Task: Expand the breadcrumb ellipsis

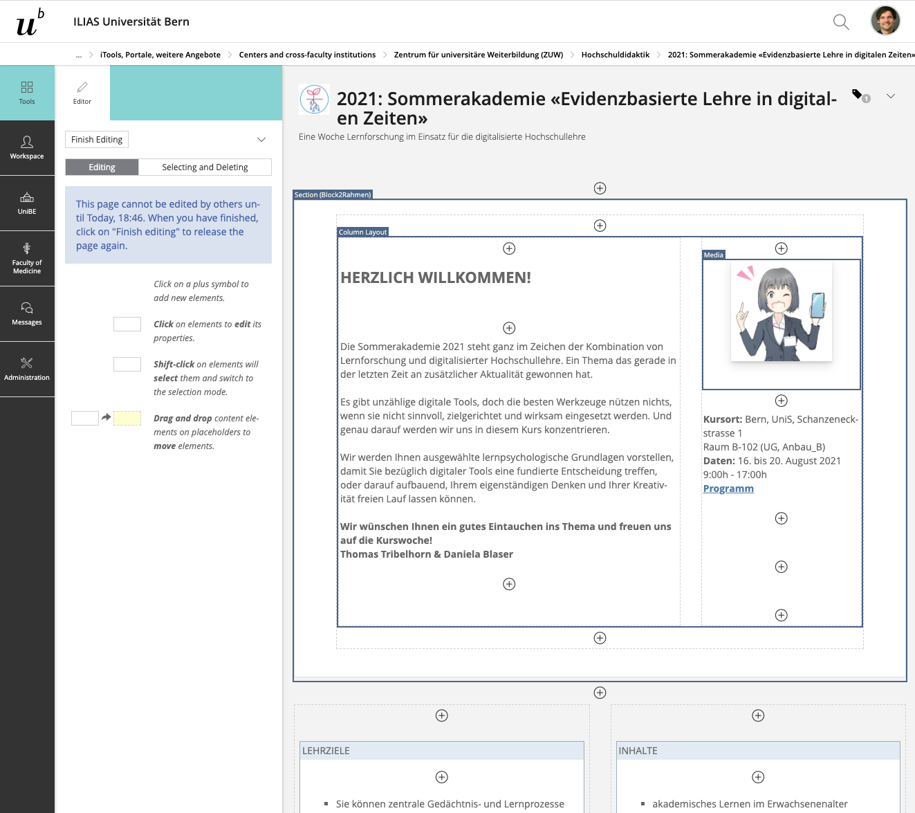Action: [79, 55]
